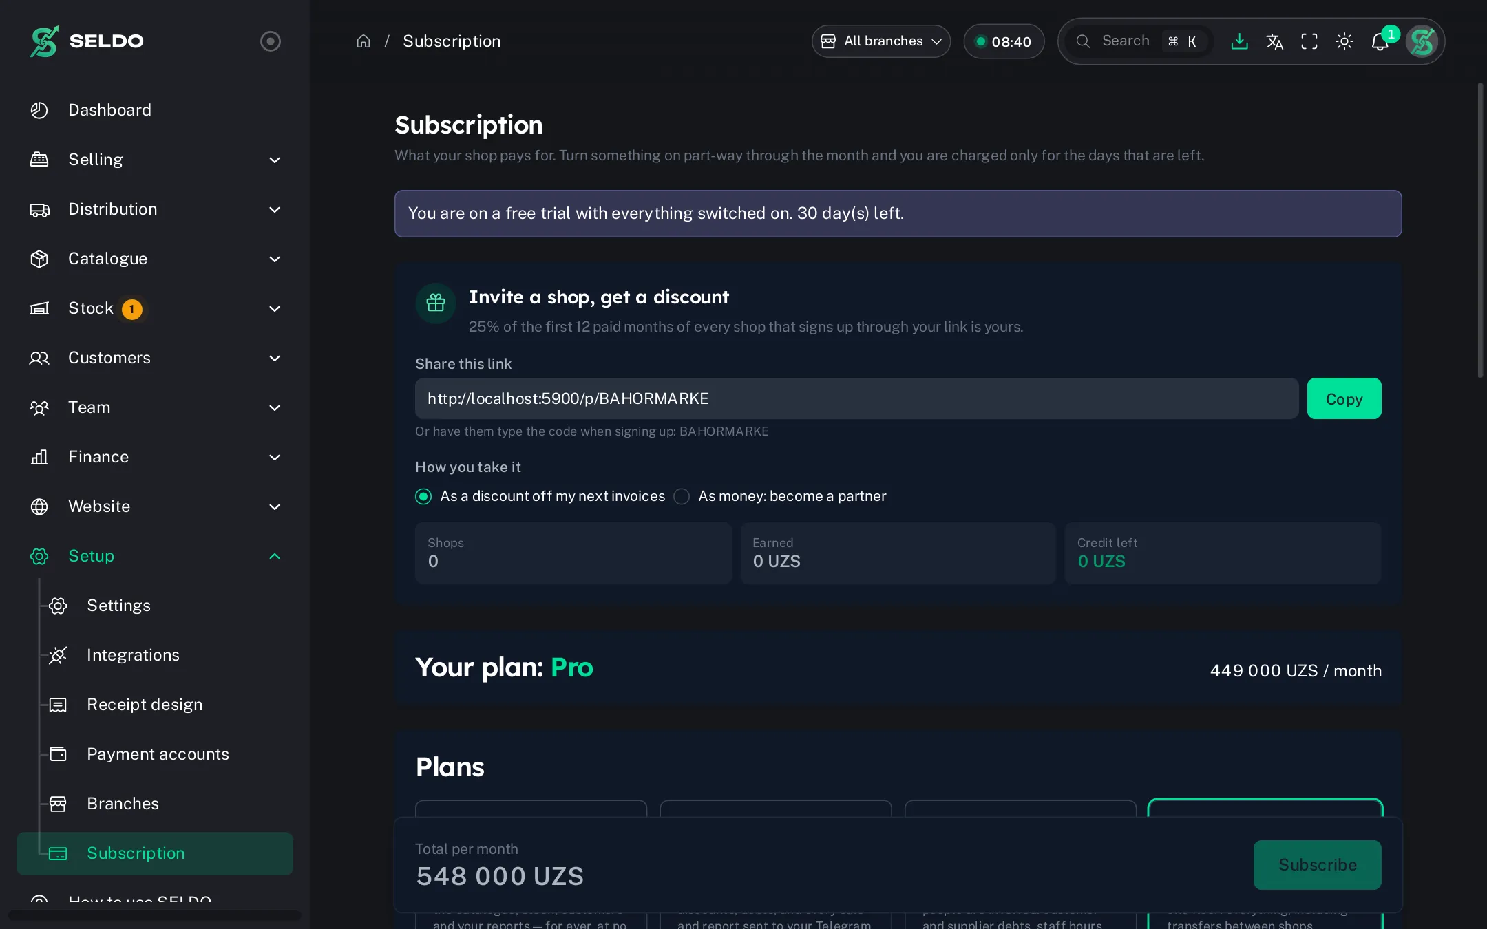Click the SELDO logo icon

click(44, 41)
